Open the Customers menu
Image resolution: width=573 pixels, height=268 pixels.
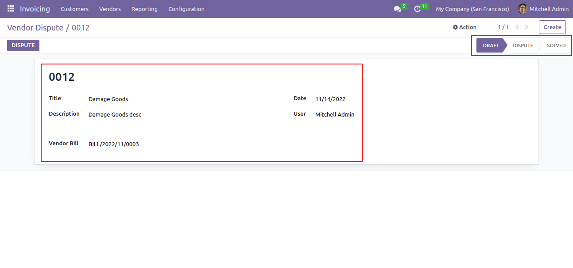(x=74, y=9)
